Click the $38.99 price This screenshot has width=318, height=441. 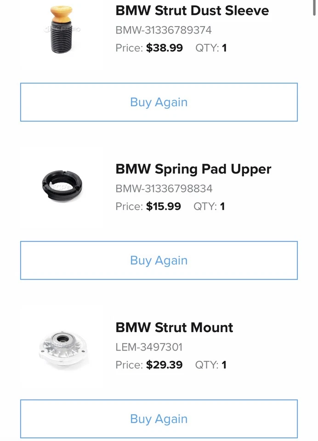click(x=164, y=48)
